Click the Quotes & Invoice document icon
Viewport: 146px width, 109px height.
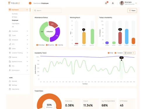[x=10, y=62]
